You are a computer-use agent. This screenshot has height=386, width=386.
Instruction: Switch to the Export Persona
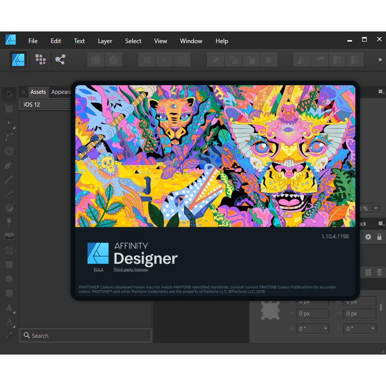(x=60, y=59)
